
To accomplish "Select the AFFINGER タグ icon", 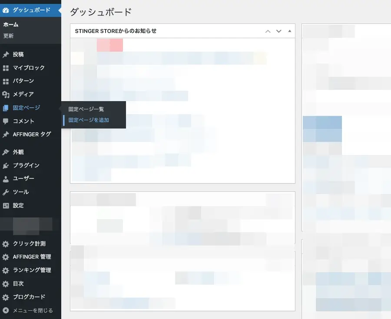I will pos(7,135).
